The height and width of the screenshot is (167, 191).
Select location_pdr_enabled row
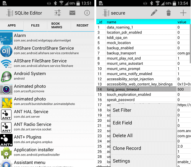click(143, 32)
